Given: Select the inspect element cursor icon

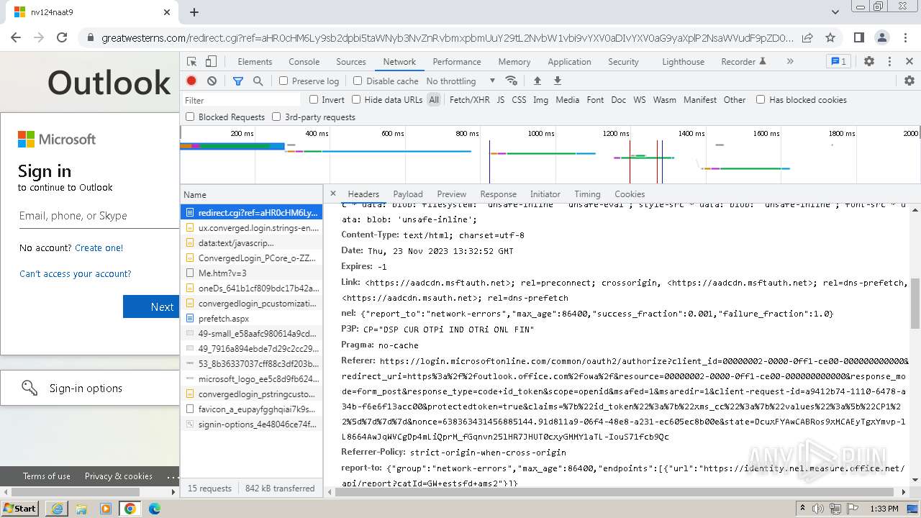Looking at the screenshot, I should [191, 62].
